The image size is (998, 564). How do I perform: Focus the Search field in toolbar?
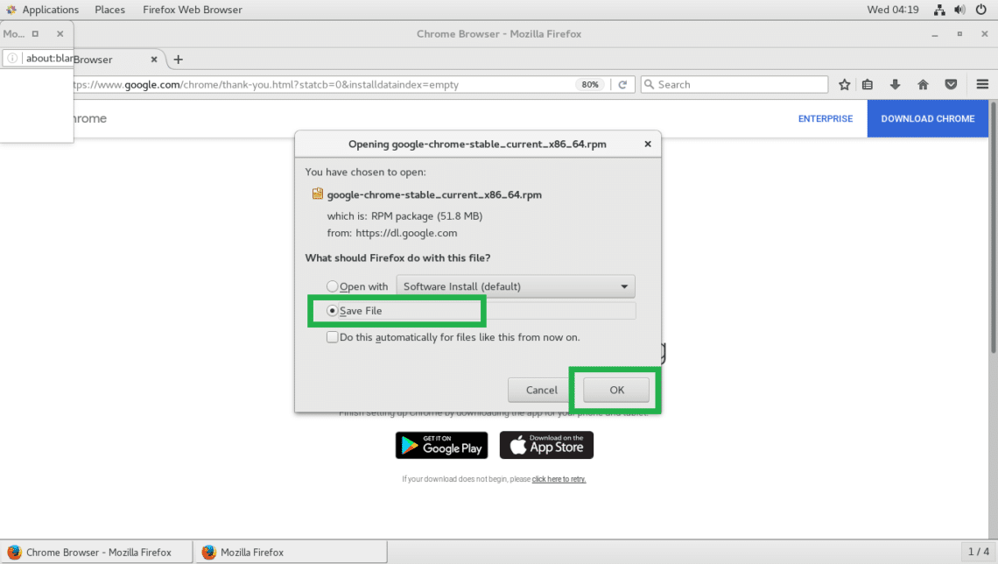tap(734, 85)
